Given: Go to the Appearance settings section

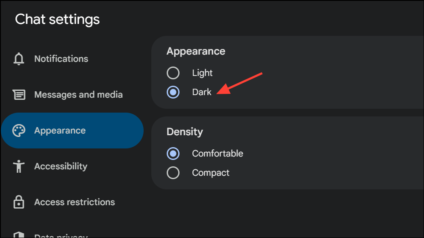Looking at the screenshot, I should pyautogui.click(x=72, y=131).
